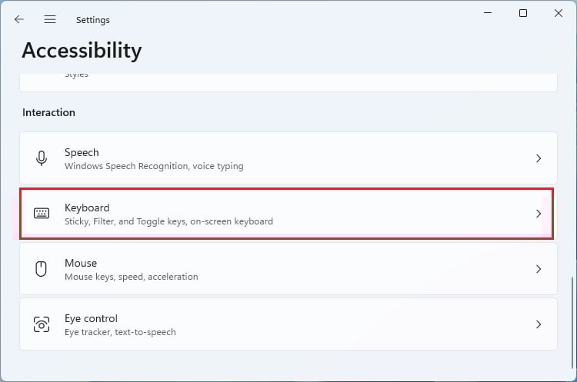Expand Speech settings via its chevron
The height and width of the screenshot is (382, 577).
(539, 158)
